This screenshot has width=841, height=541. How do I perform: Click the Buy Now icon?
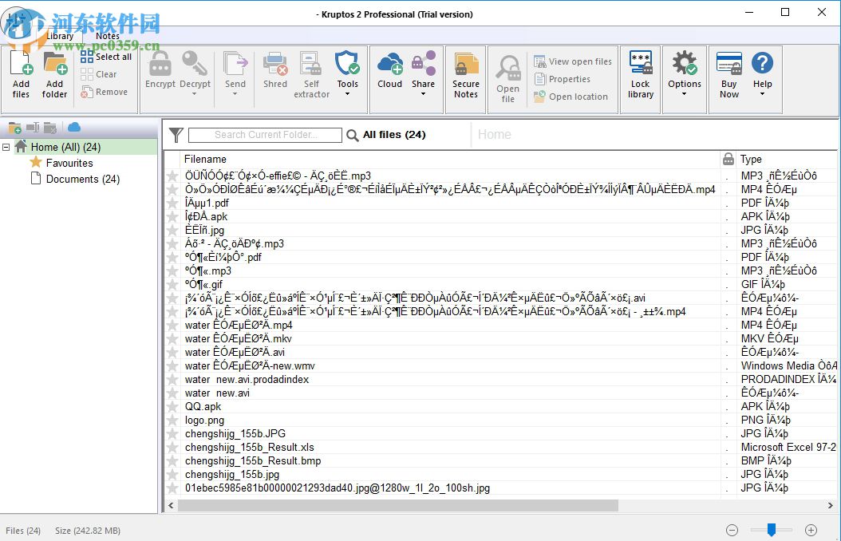click(x=728, y=64)
